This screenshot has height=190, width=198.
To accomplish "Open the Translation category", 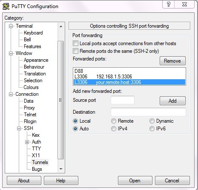I will (x=35, y=74).
